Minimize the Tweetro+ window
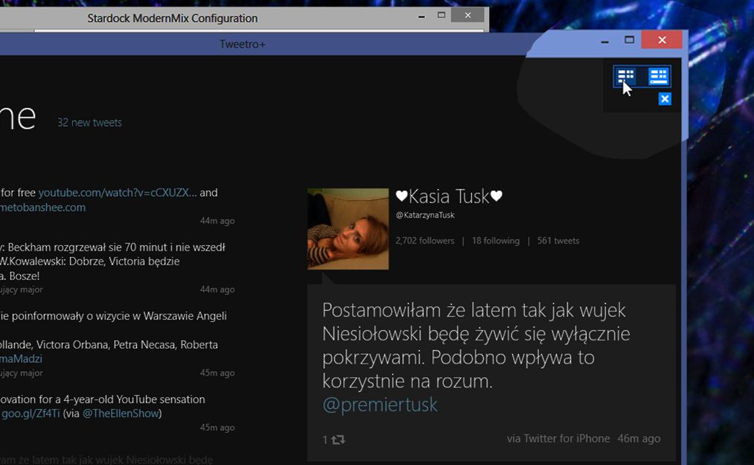This screenshot has height=465, width=754. (x=605, y=40)
